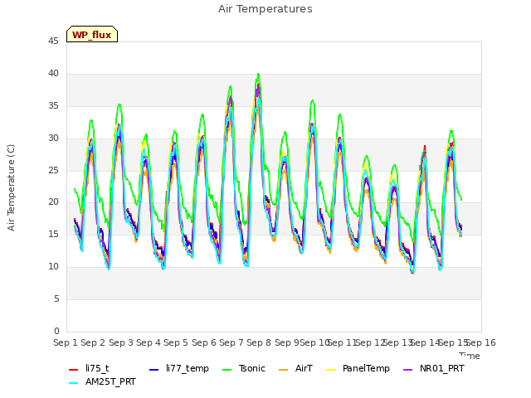This screenshot has height=398, width=531.
Task: Click the Sep 5 x-axis tick label
Action: [176, 342]
